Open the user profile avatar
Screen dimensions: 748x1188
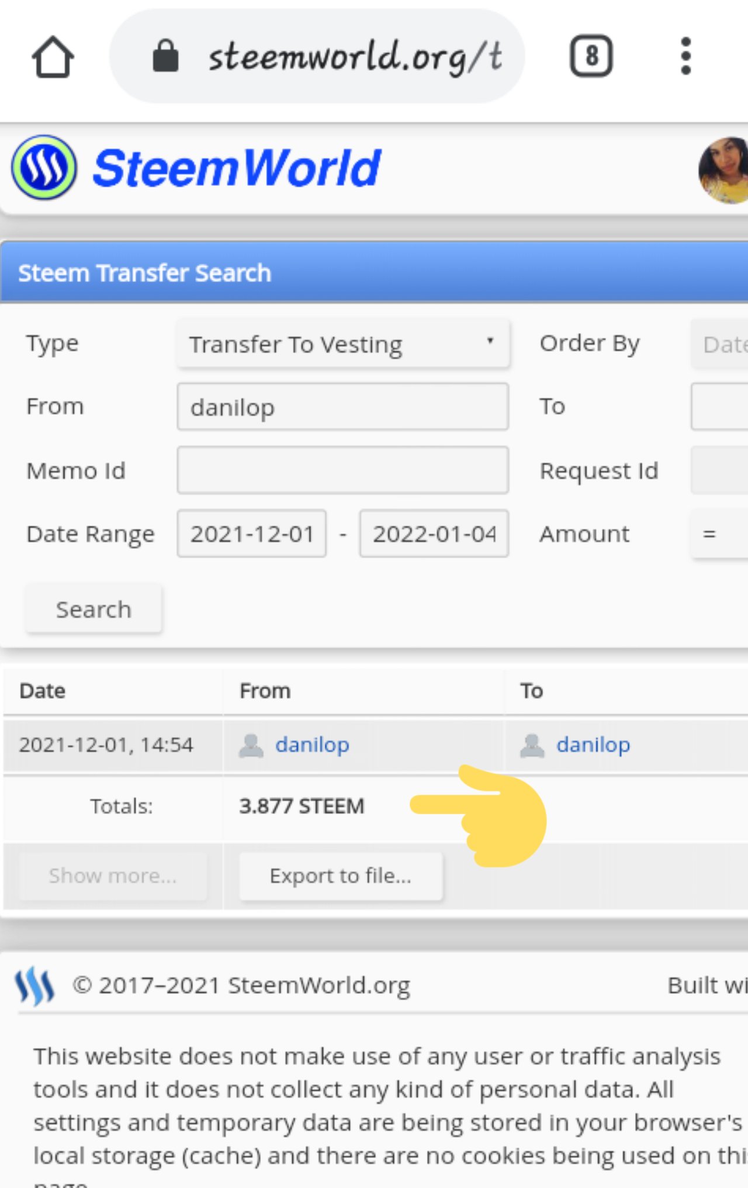723,170
